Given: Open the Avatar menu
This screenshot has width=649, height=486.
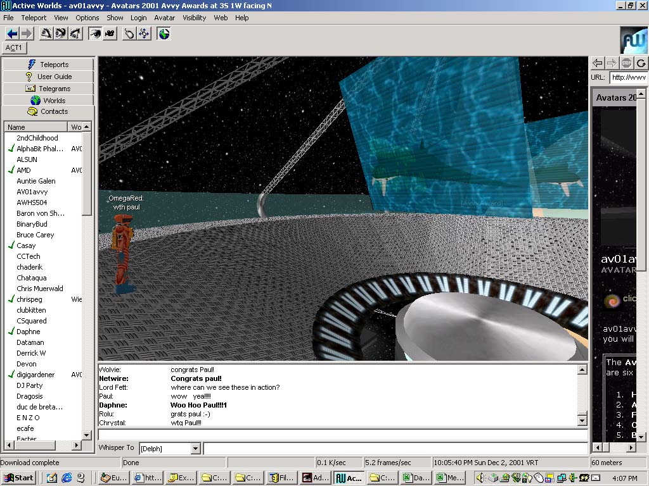Looking at the screenshot, I should click(165, 18).
